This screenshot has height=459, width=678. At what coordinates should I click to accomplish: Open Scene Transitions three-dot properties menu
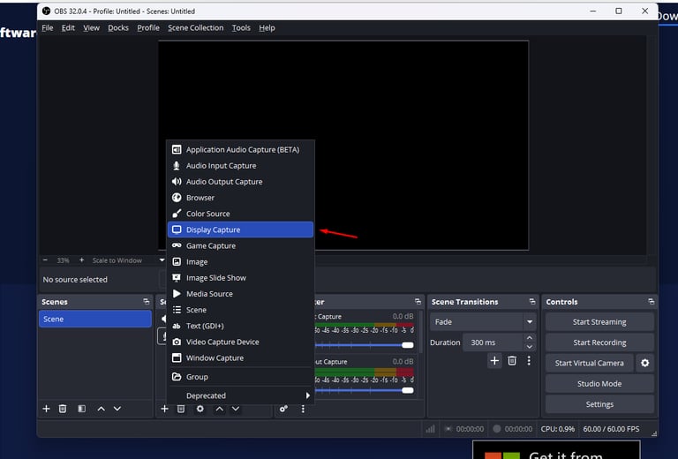point(529,360)
